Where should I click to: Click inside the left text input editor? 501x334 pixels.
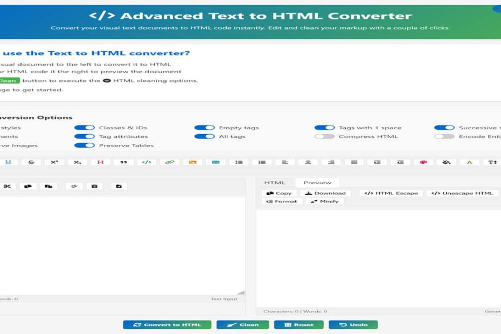122,246
